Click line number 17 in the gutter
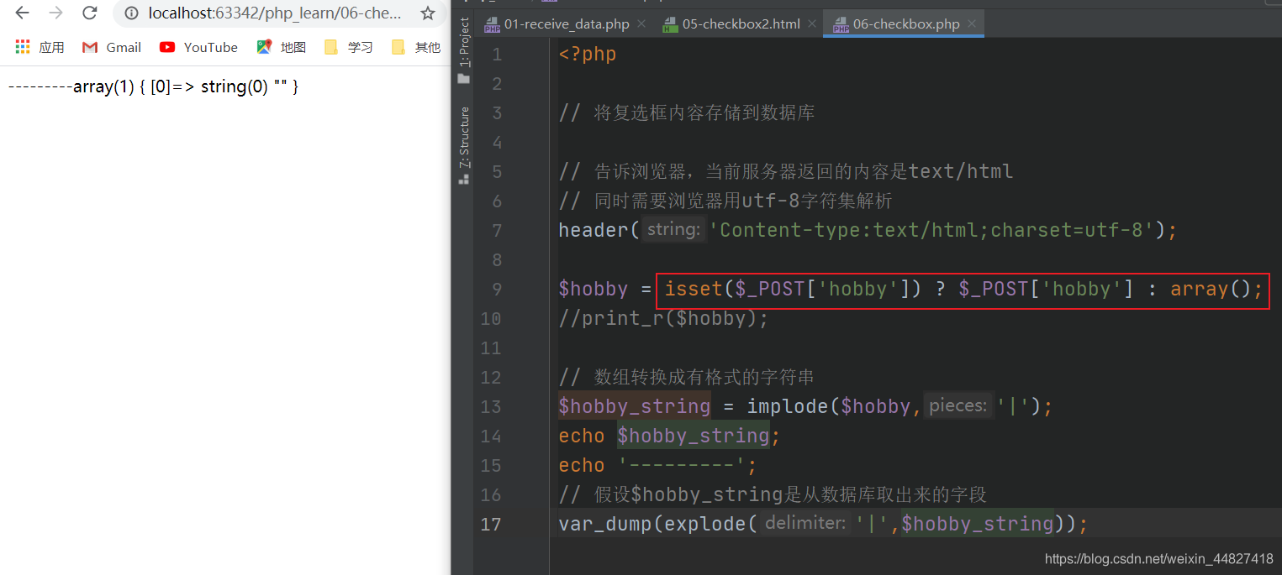 point(491,524)
